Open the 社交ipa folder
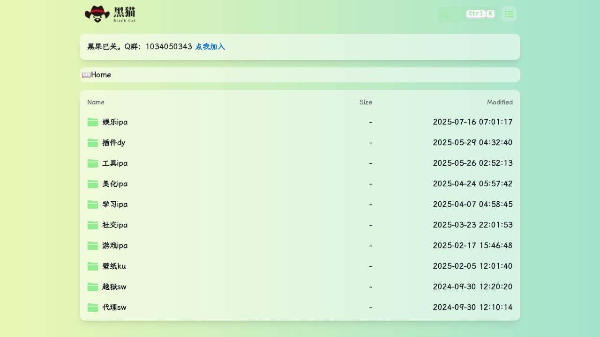 coord(115,225)
